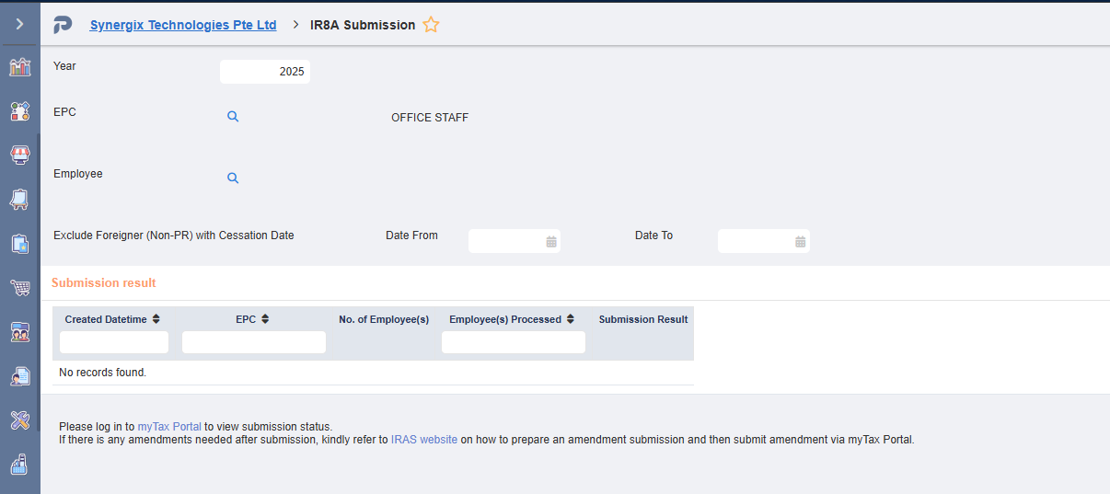The height and width of the screenshot is (494, 1110).
Task: Click the EPC column filter box
Action: coord(254,342)
